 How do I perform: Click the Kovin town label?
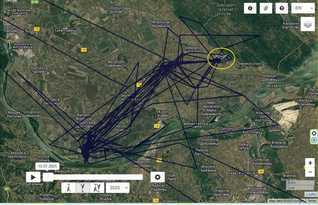(x=163, y=113)
